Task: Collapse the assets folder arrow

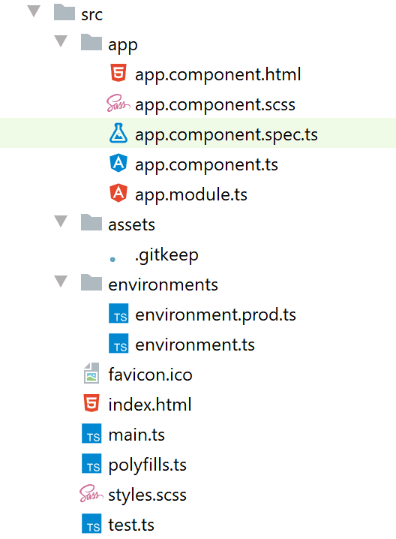Action: [x=61, y=221]
